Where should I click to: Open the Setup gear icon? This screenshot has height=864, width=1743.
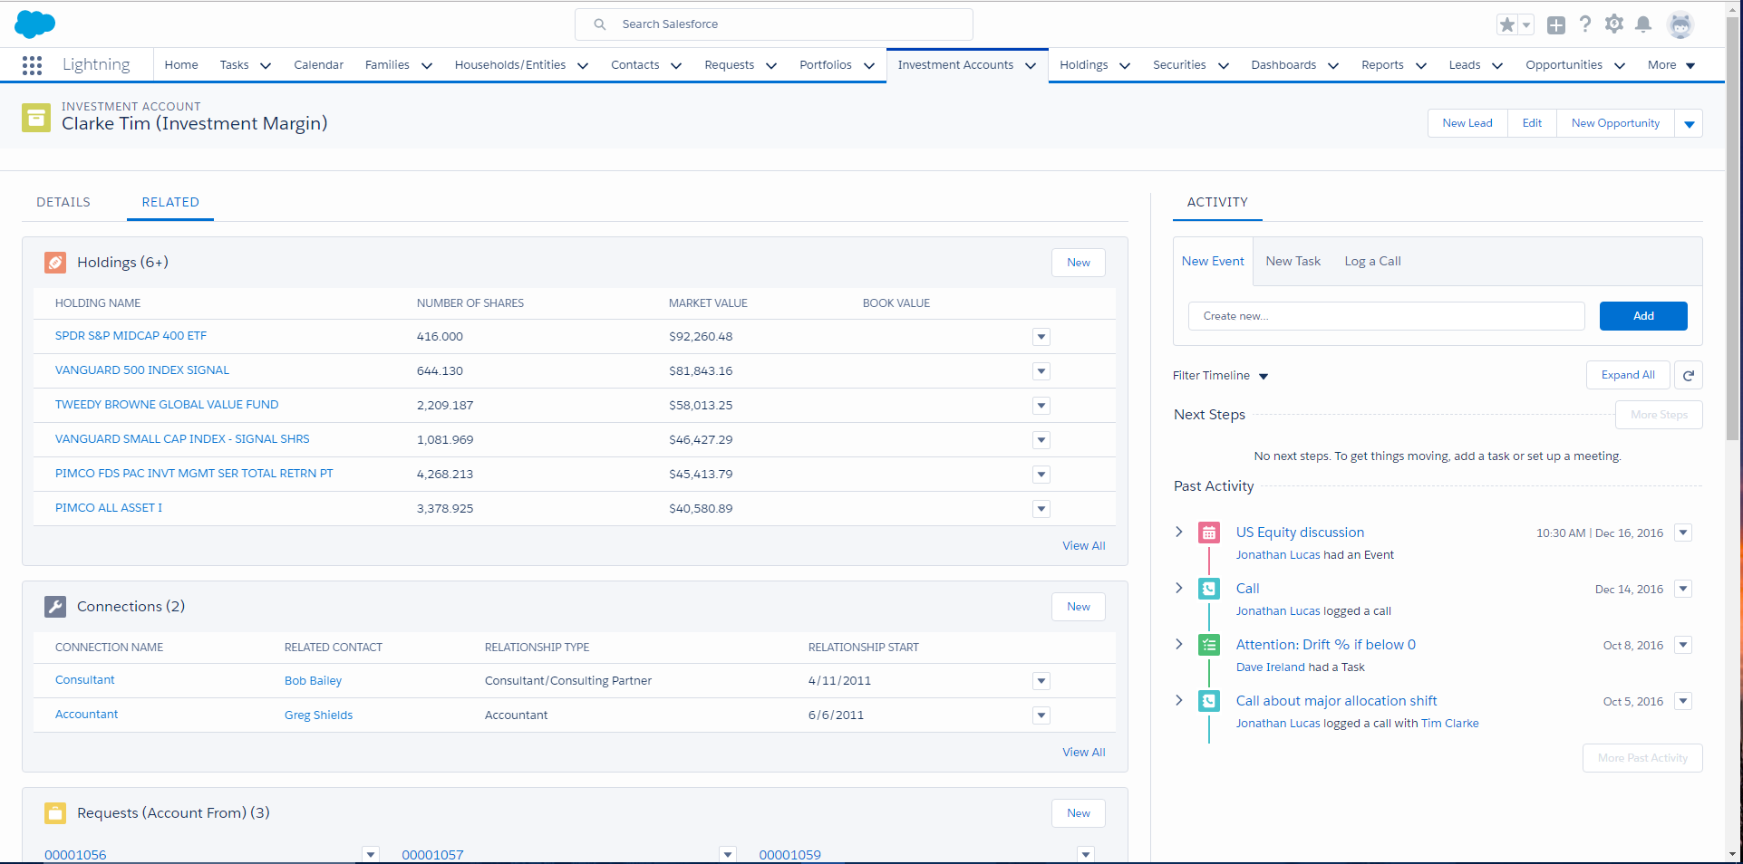(x=1614, y=24)
